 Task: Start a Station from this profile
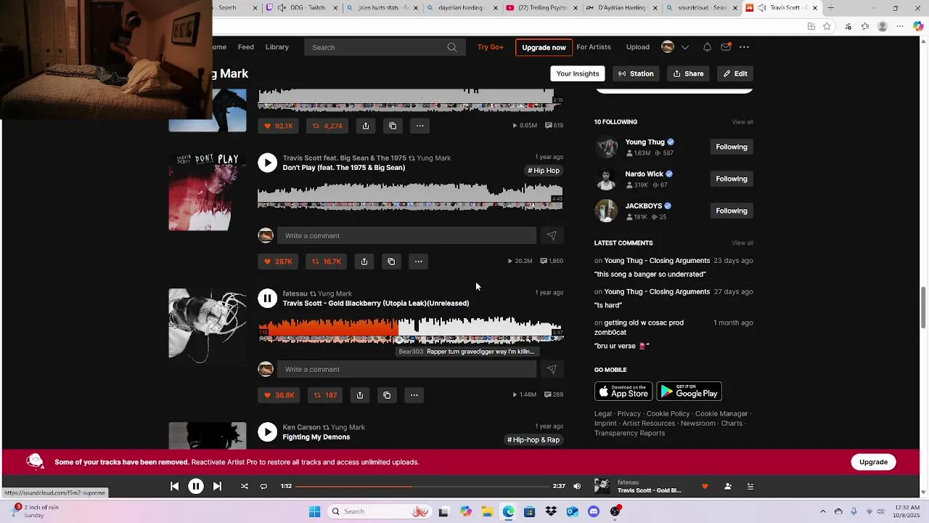636,73
